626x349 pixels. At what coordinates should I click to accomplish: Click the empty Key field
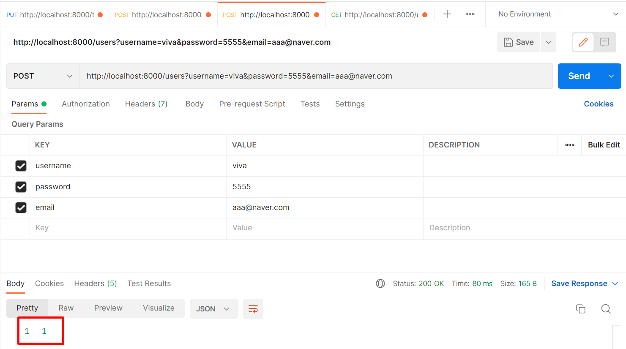(128, 228)
